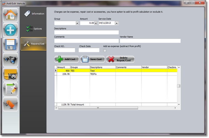
Task: Click the Comments column header
Action: 128,67
